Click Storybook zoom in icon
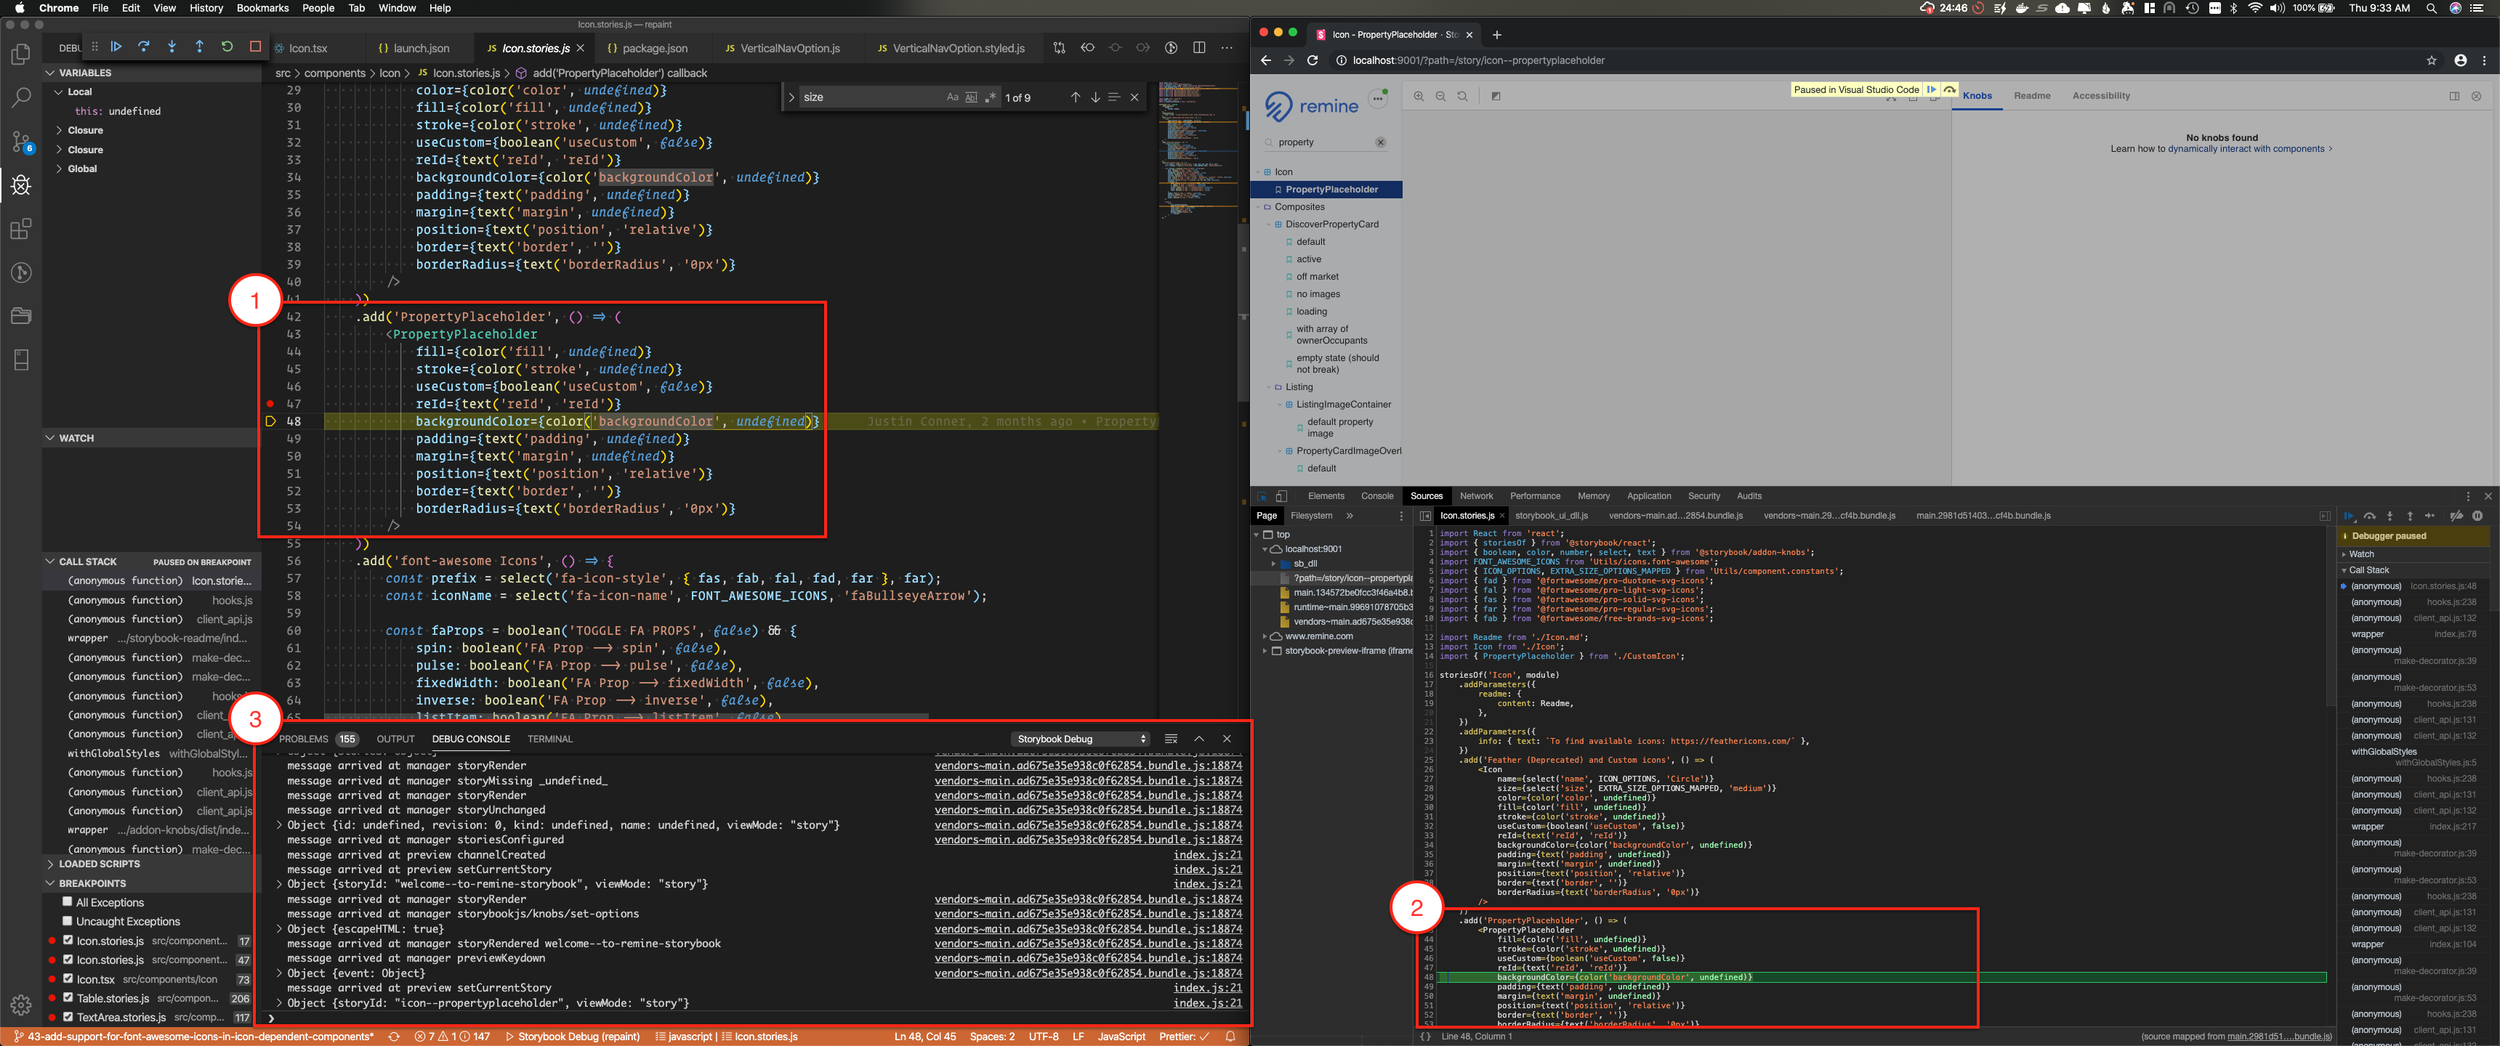Viewport: 2500px width, 1046px height. (1419, 96)
